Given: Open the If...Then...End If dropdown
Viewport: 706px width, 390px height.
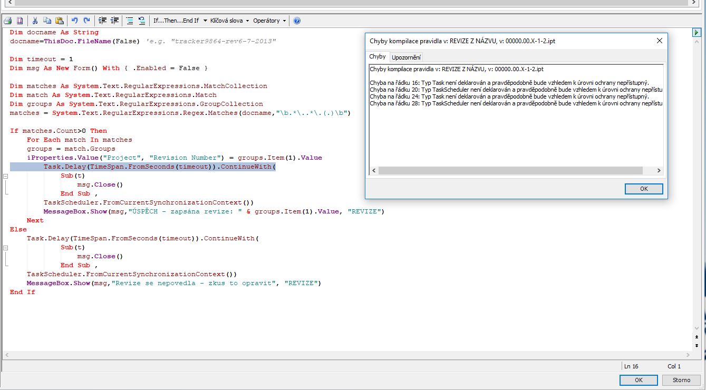Looking at the screenshot, I should [x=179, y=21].
